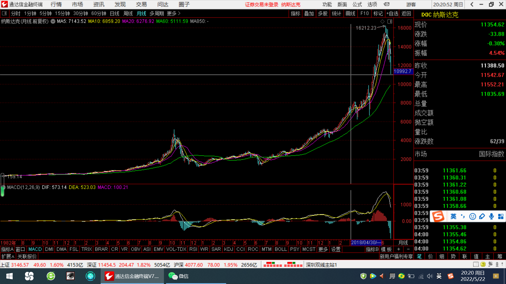The image size is (506, 284).
Task: Add stock with +自选 button
Action: (x=392, y=13)
